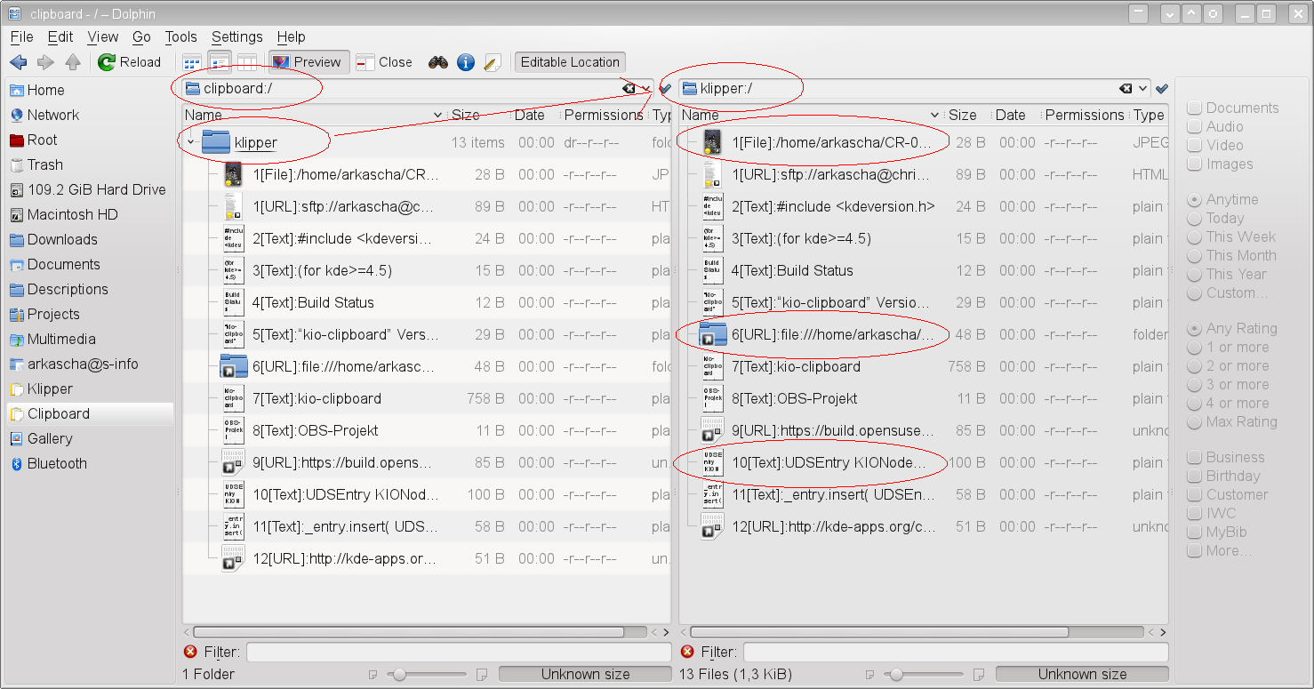Click into the left pane Filter input
This screenshot has height=689, width=1314.
(x=459, y=652)
